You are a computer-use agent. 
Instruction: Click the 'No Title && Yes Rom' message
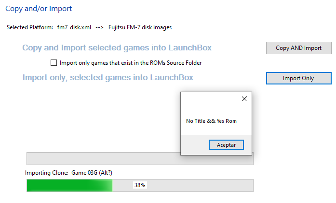coord(211,121)
